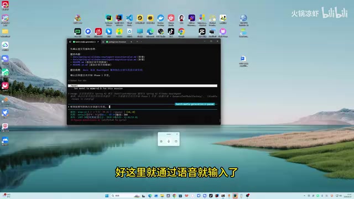Close the batch-media-generation tab

(x=98, y=42)
